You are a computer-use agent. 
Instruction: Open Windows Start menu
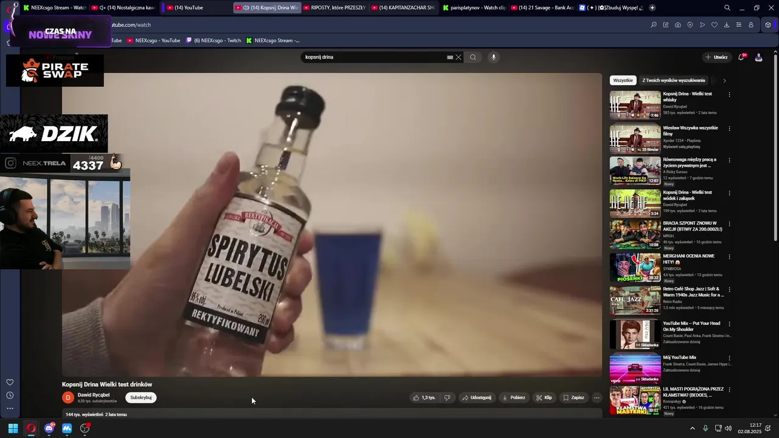pyautogui.click(x=13, y=428)
